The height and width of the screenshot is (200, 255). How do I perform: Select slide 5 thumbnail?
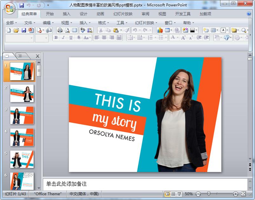[x=22, y=159]
